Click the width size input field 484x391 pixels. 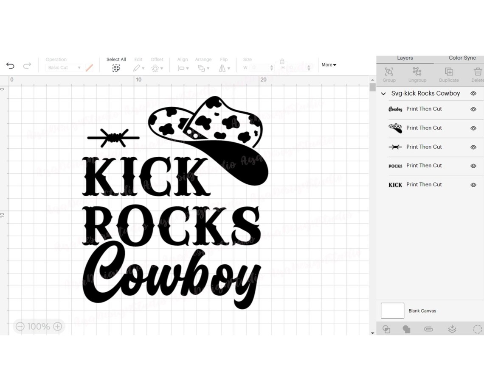[260, 68]
